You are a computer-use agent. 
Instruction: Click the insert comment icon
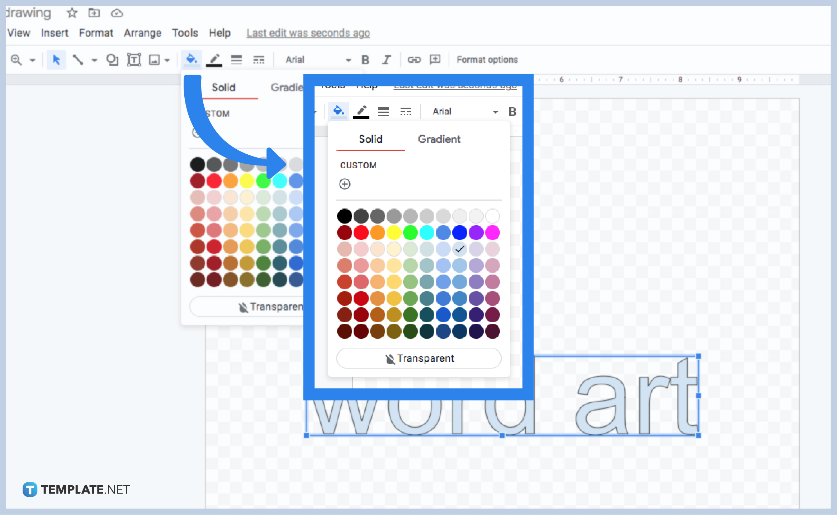pyautogui.click(x=435, y=60)
